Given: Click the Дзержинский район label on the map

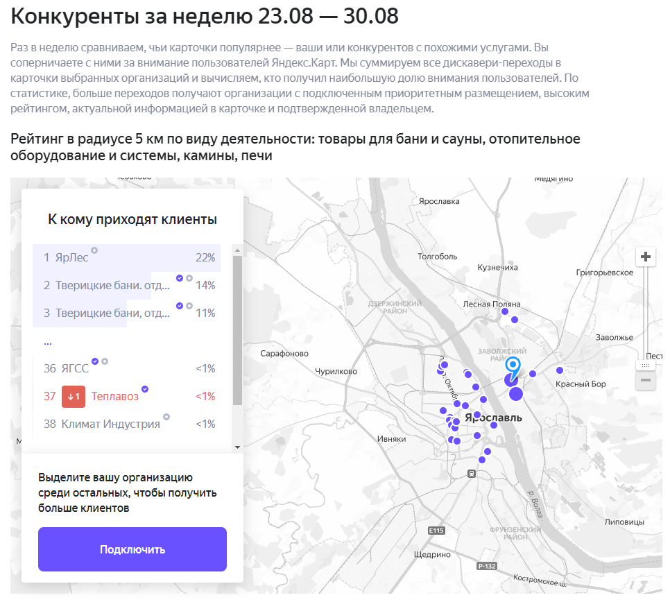Looking at the screenshot, I should point(395,307).
